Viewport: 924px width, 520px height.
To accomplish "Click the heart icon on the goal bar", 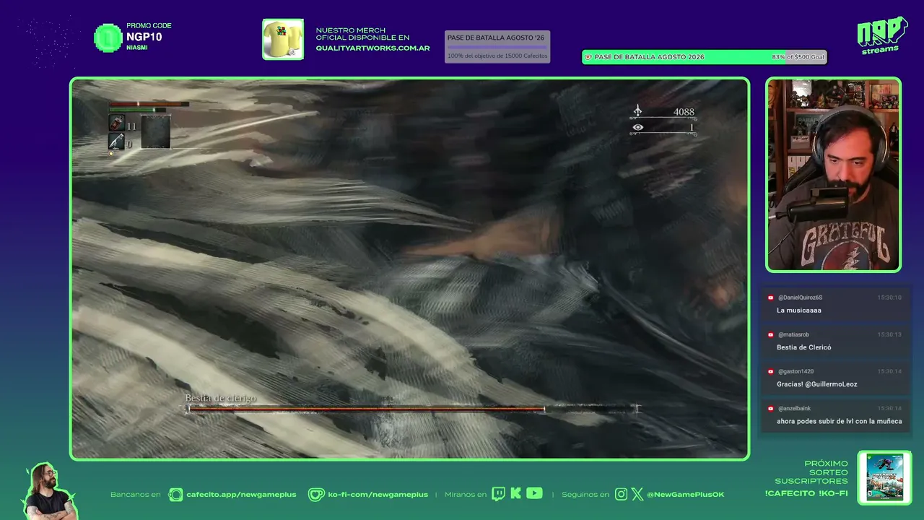I will pyautogui.click(x=588, y=57).
